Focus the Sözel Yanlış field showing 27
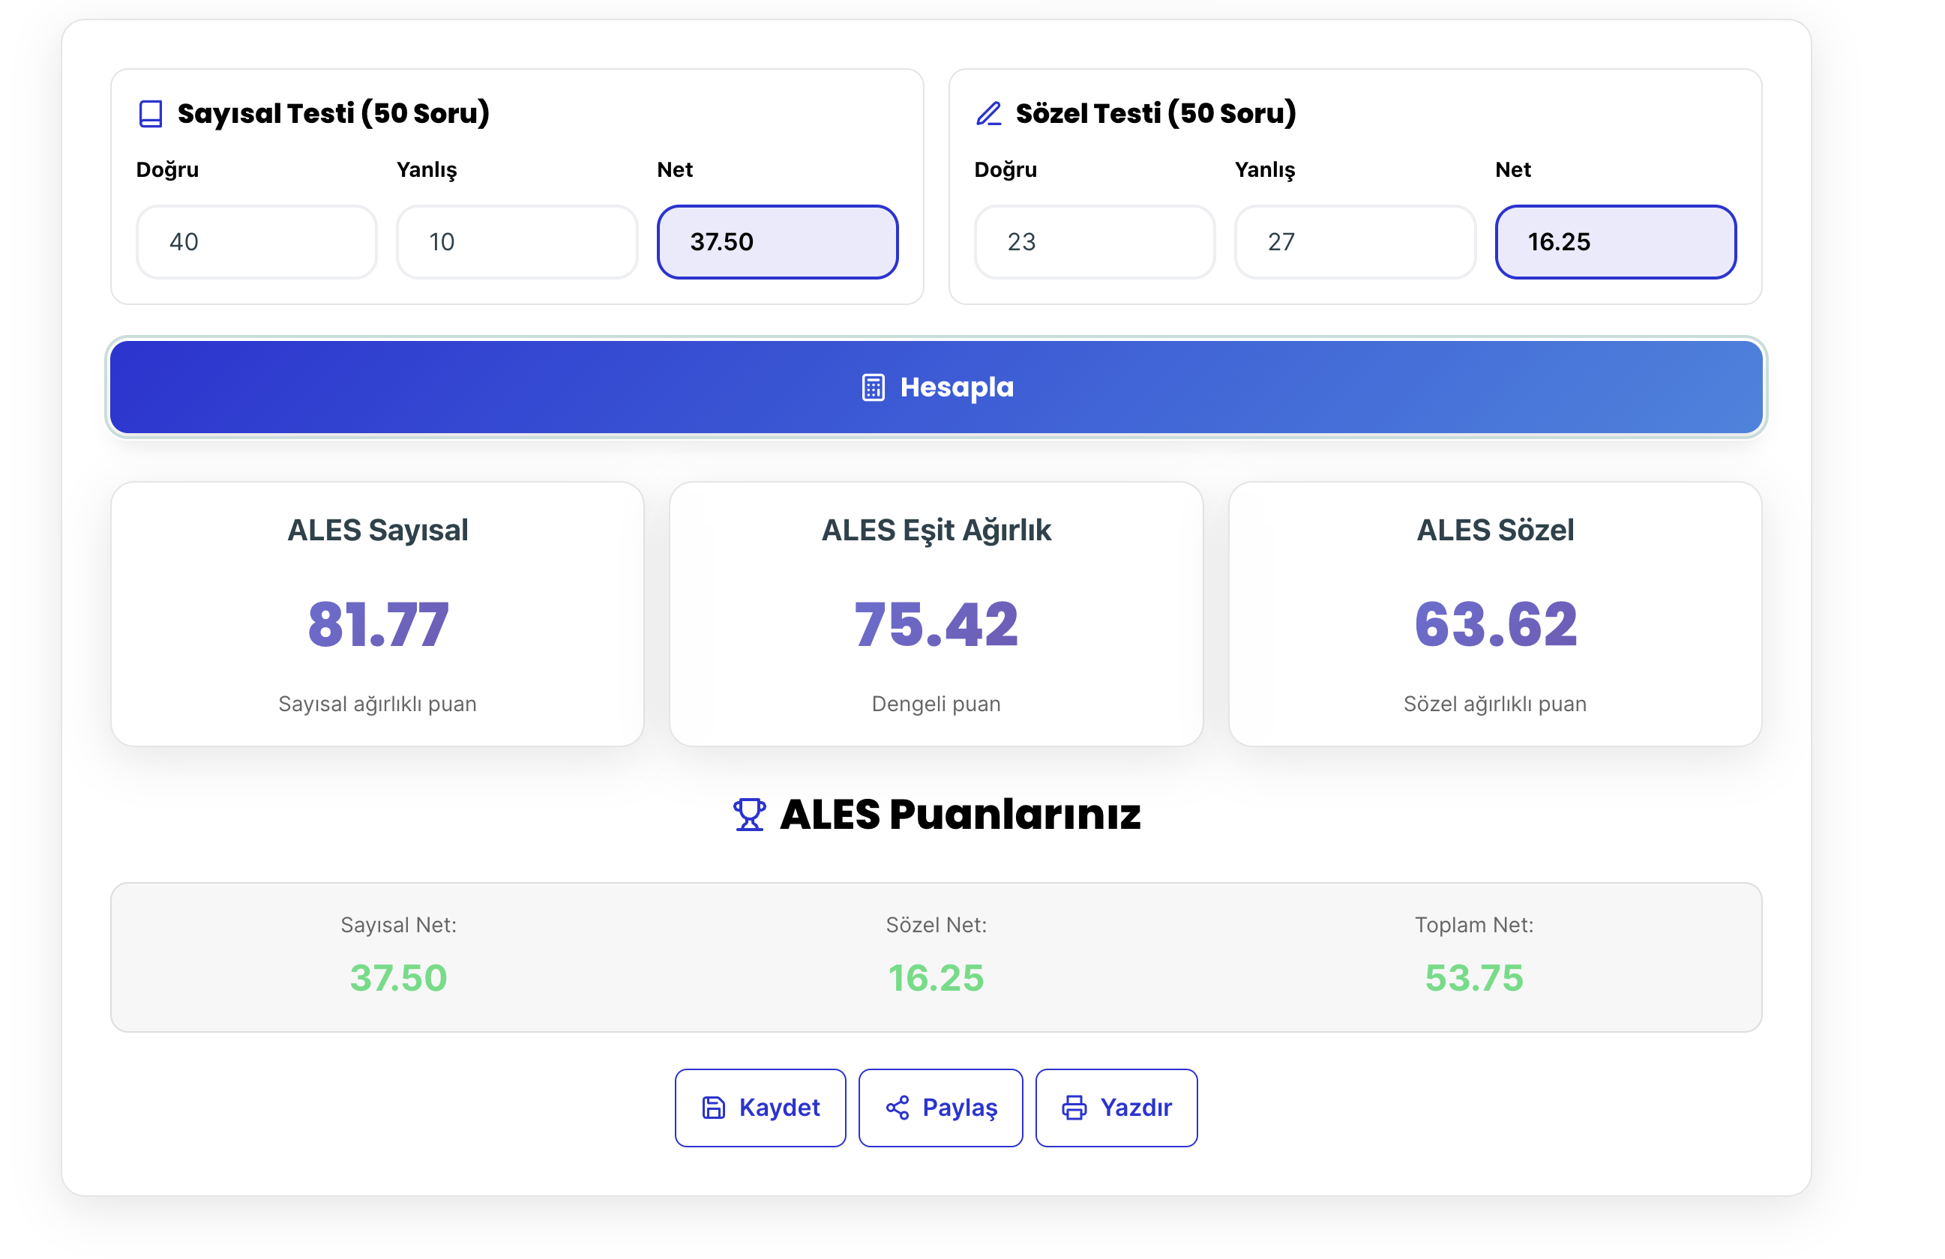This screenshot has width=1945, height=1259. click(1355, 242)
